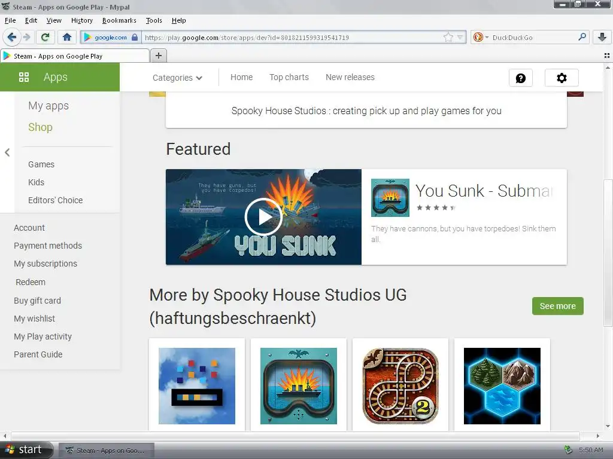
Task: Open the You Sunk app icon in Featured
Action: pos(390,197)
